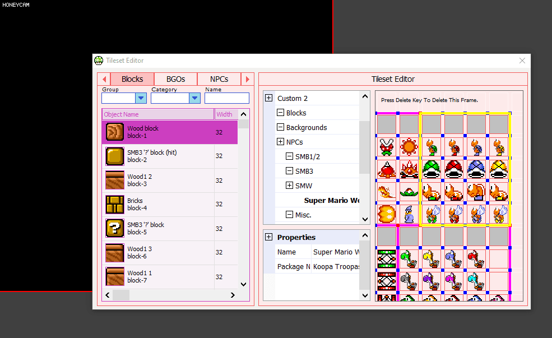Click the object list scroll down arrow
The height and width of the screenshot is (338, 552).
[x=243, y=284]
